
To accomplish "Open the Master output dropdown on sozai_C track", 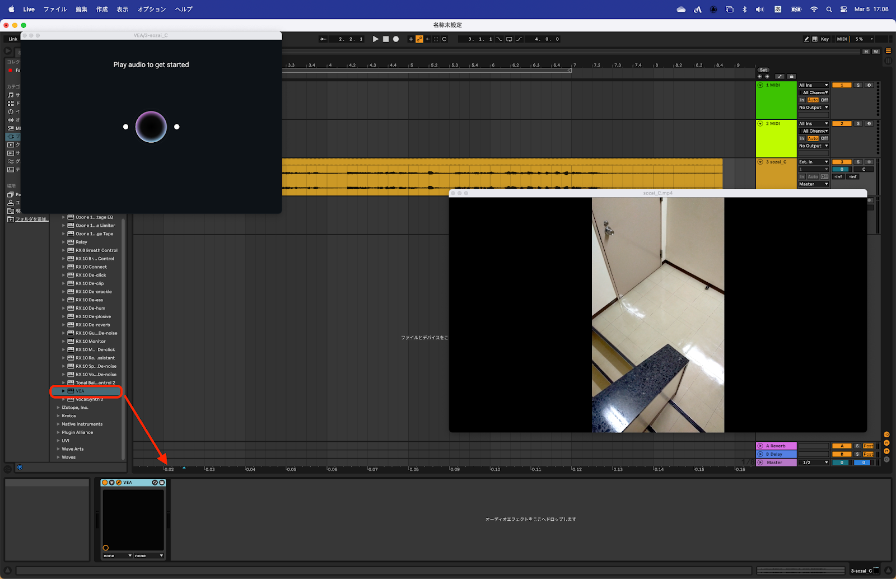I will [813, 184].
